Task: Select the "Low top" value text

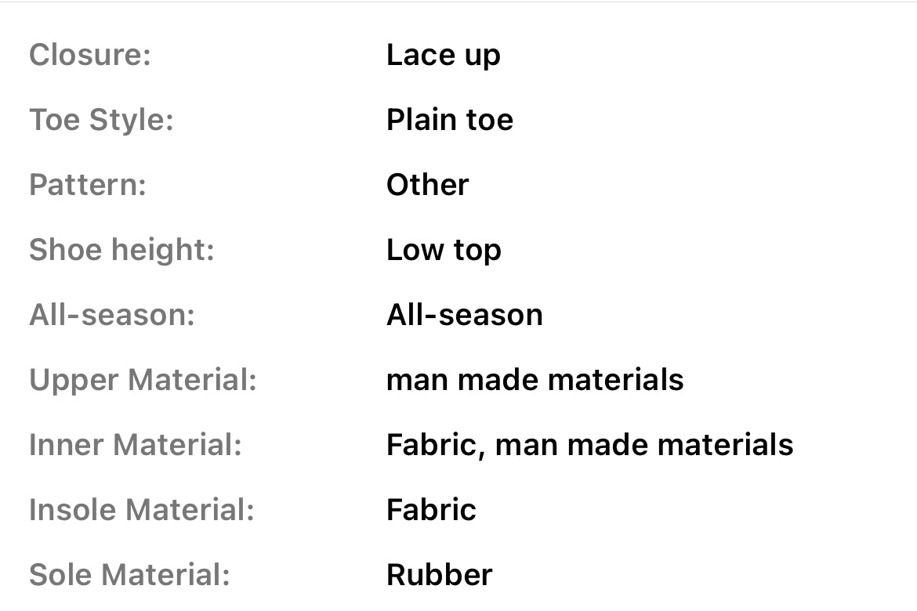Action: click(x=444, y=251)
